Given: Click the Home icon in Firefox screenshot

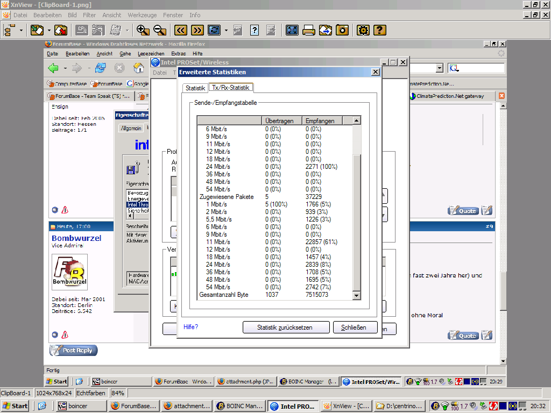Looking at the screenshot, I should [x=138, y=68].
